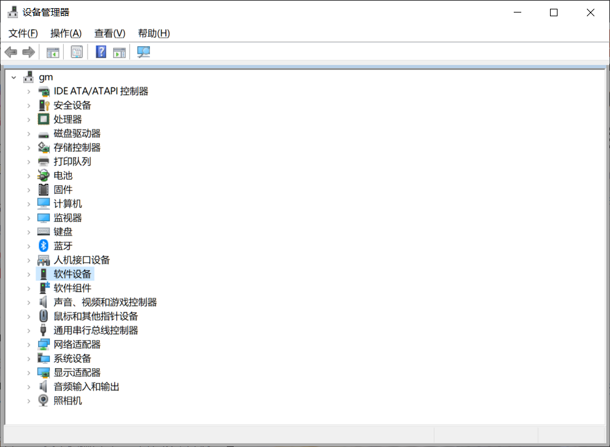The image size is (610, 447).
Task: Expand the 显示适配器 category
Action: (29, 373)
